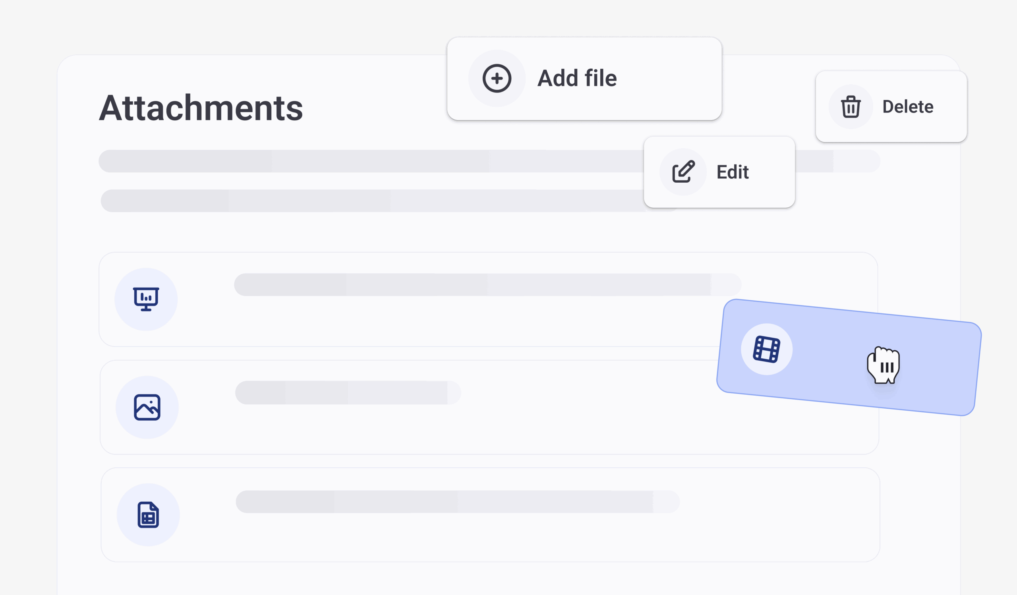This screenshot has width=1017, height=595.
Task: Click the trash can icon
Action: coord(851,107)
